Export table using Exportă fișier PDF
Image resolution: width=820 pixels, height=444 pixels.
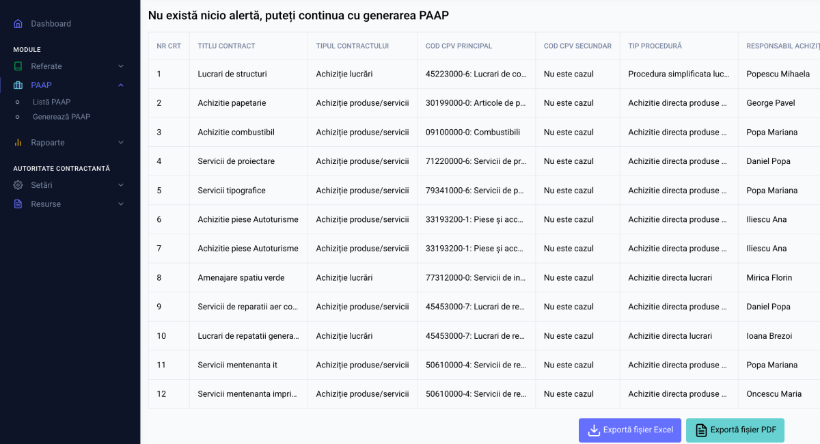point(735,430)
